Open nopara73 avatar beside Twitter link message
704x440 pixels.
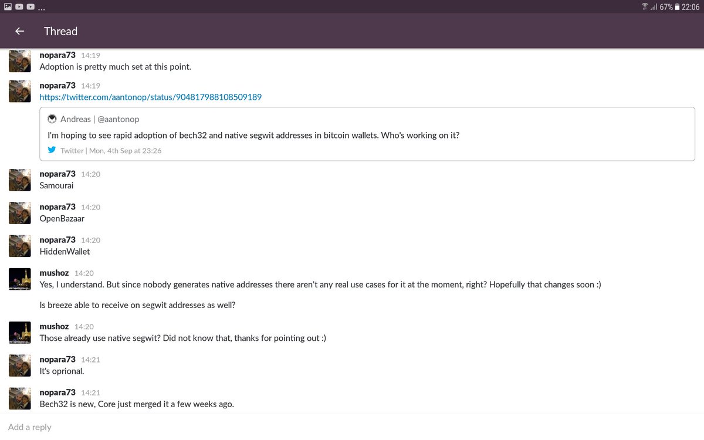pyautogui.click(x=19, y=91)
